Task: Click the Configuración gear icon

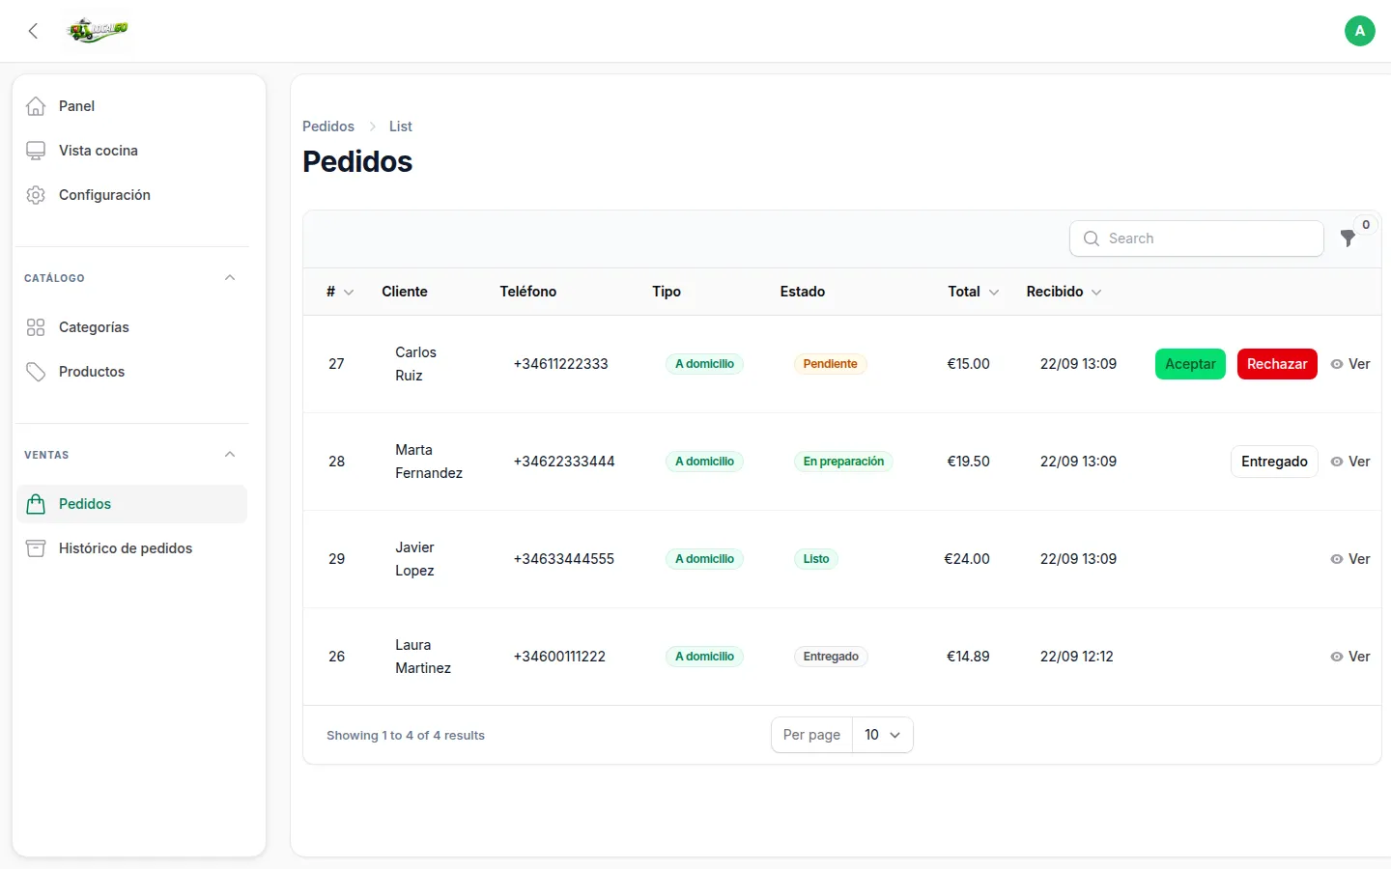Action: click(36, 195)
